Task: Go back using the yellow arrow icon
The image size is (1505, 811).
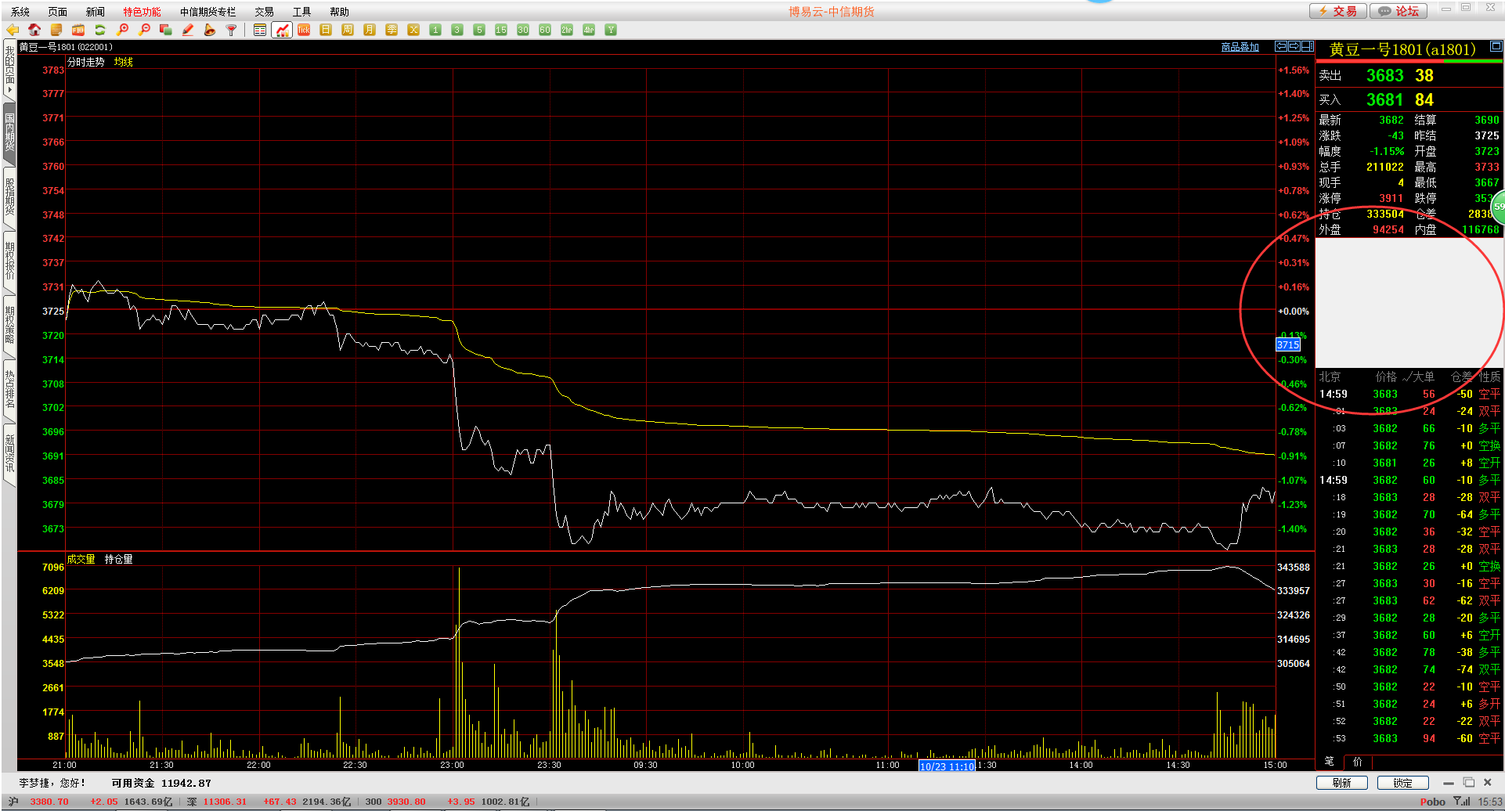Action: coord(13,30)
